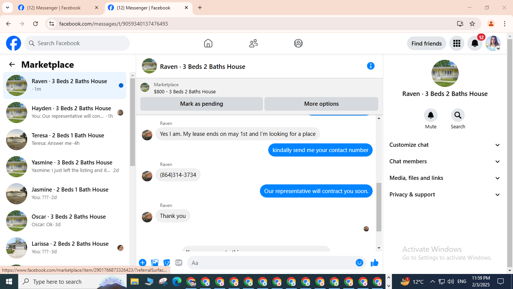Open conversation information icon
This screenshot has height=289, width=513.
click(371, 66)
